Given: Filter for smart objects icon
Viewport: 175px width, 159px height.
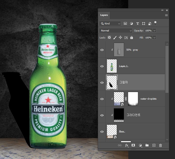Looking at the screenshot, I should pos(150,23).
